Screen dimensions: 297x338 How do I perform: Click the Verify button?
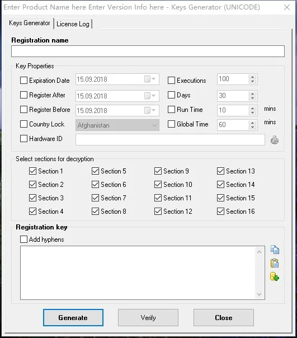pyautogui.click(x=148, y=317)
